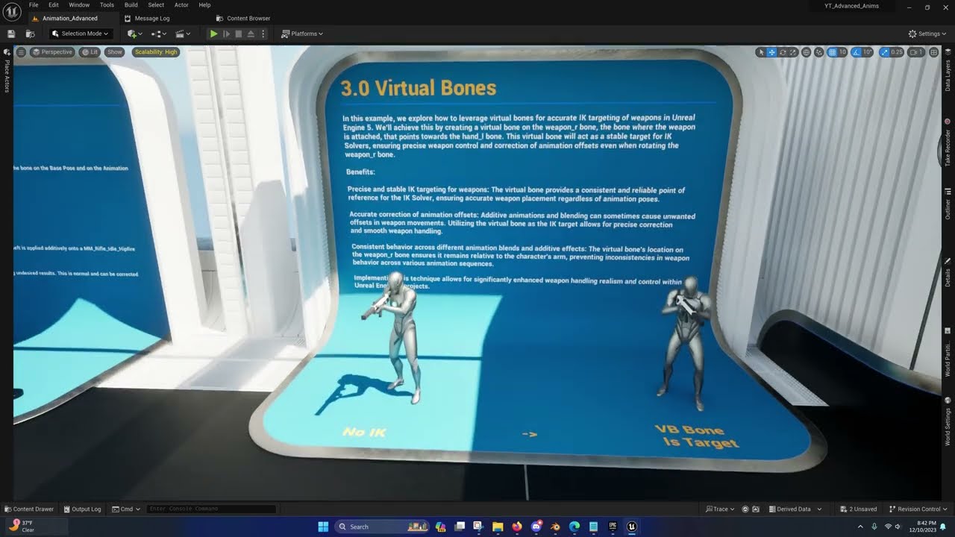Open the Content Drawer
The image size is (955, 537).
[x=29, y=509]
